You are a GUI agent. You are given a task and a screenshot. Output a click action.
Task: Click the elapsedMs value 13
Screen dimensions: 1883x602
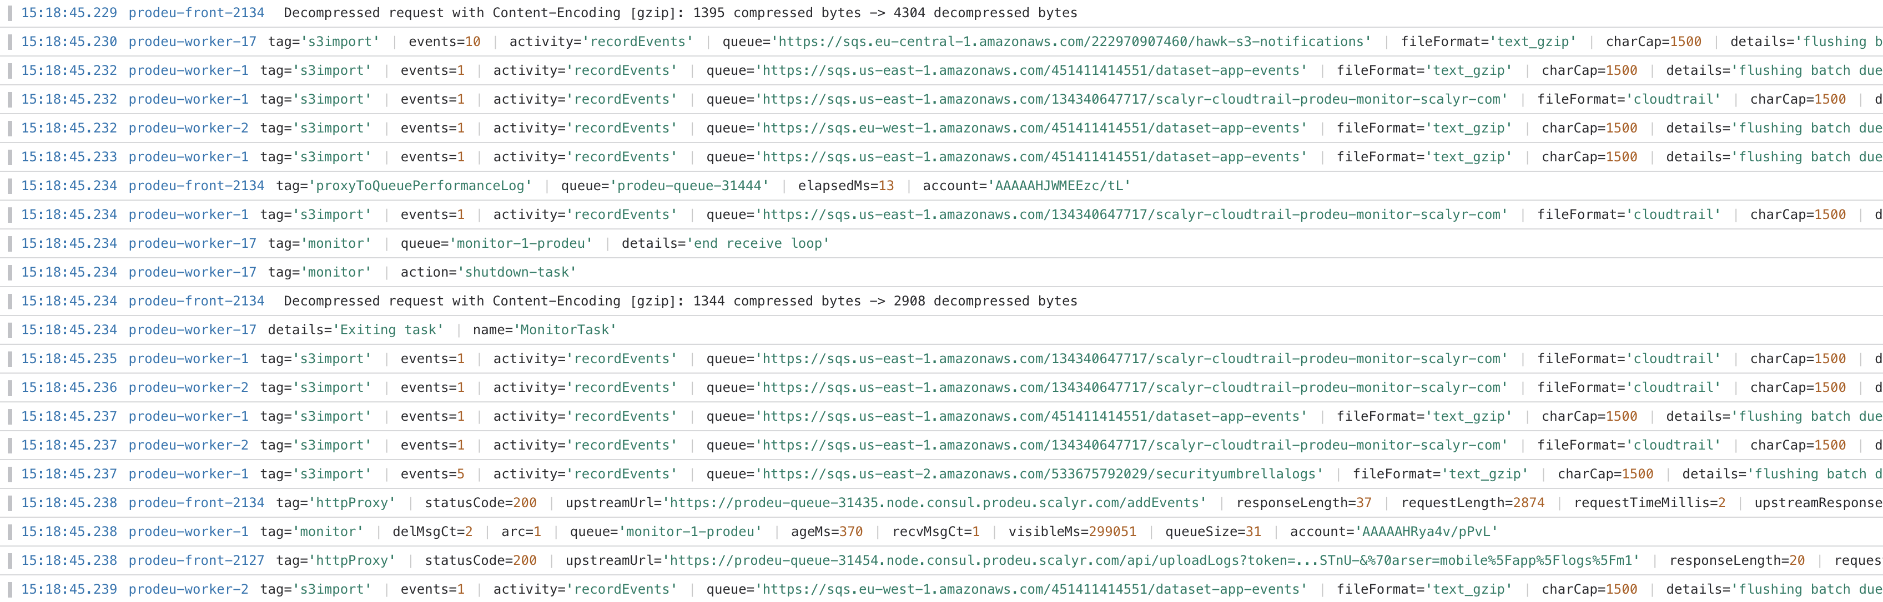pyautogui.click(x=886, y=185)
